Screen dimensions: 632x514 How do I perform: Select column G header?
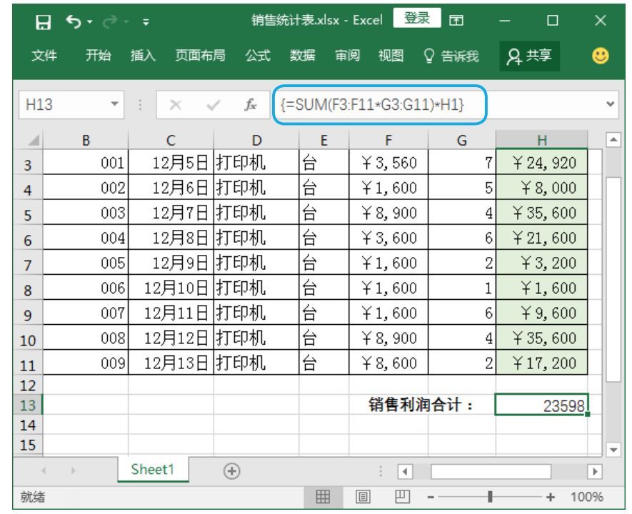click(x=462, y=140)
